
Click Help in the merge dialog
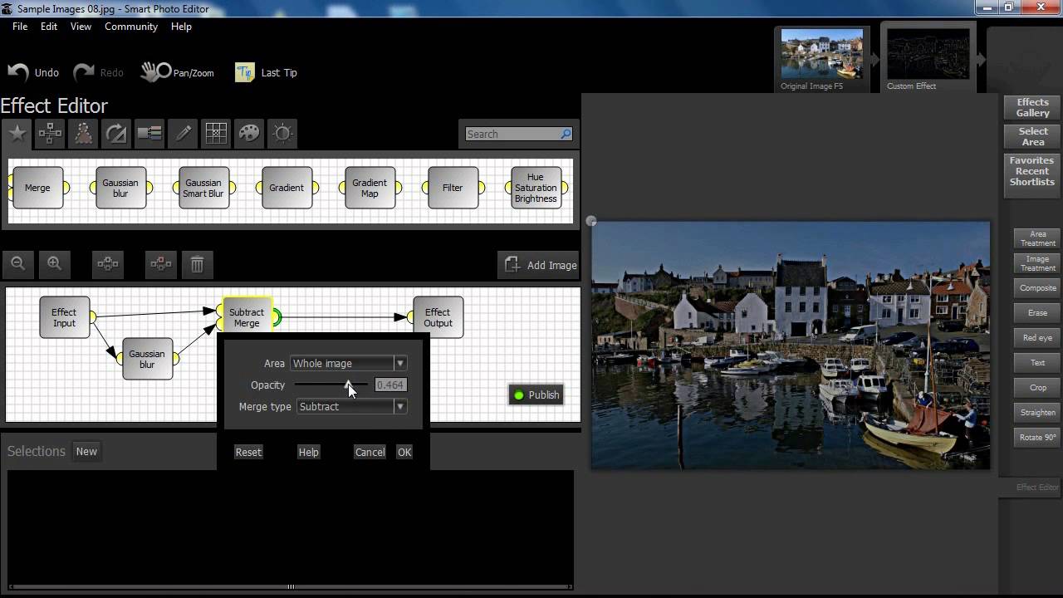click(x=308, y=452)
